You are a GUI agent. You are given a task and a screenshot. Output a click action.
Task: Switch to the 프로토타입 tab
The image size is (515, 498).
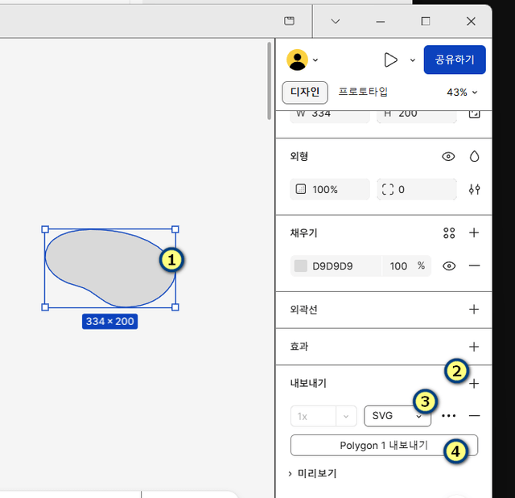(363, 93)
